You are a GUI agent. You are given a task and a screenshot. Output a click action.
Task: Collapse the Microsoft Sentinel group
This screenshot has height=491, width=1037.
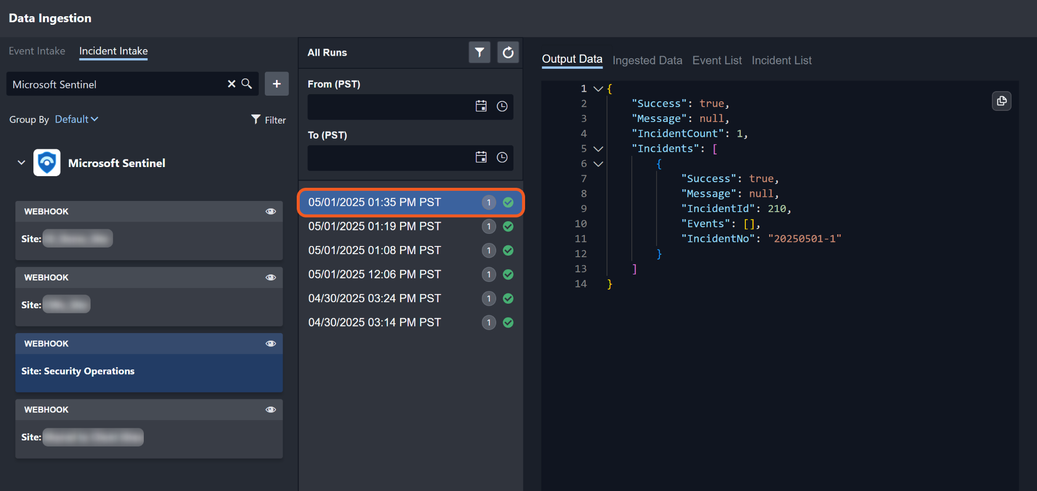(21, 162)
